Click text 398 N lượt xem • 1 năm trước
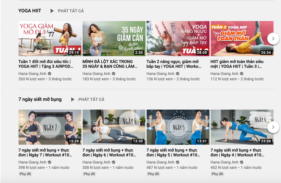Viewport: 281px width, 183px height. coord(44,168)
